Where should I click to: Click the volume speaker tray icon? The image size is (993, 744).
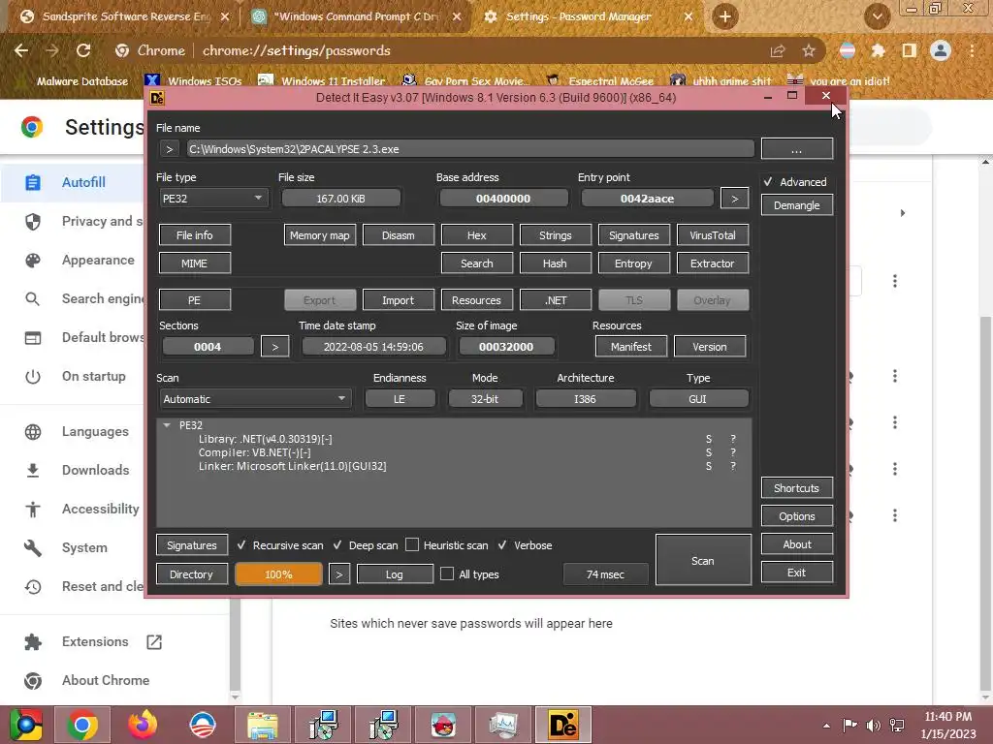click(874, 725)
